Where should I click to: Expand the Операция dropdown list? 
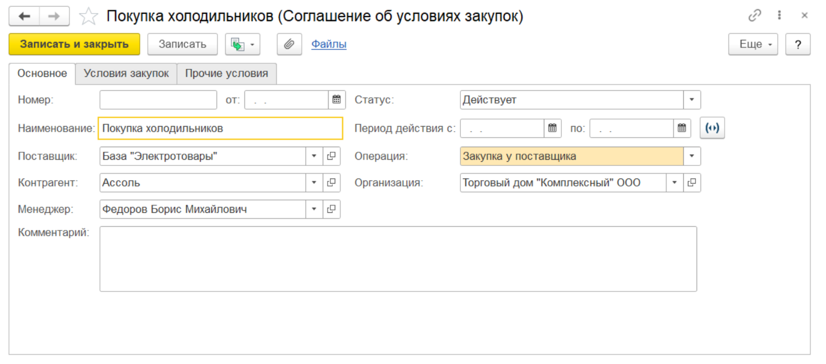(692, 156)
